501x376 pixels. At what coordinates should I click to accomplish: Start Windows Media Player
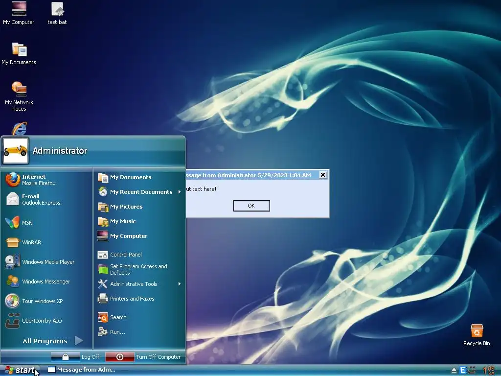click(47, 261)
